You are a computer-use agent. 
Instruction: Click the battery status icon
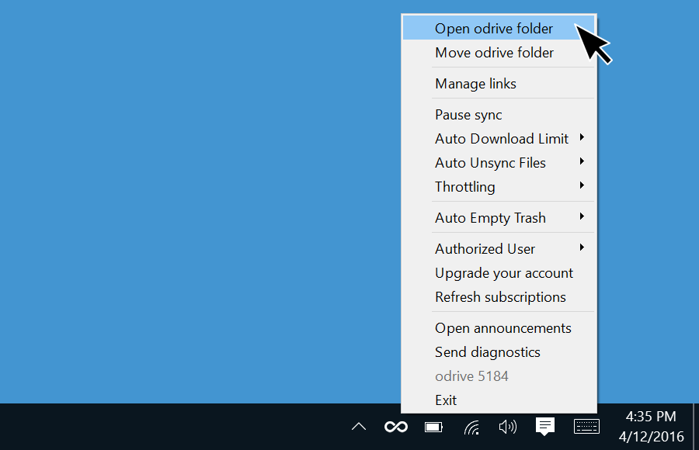coord(433,427)
